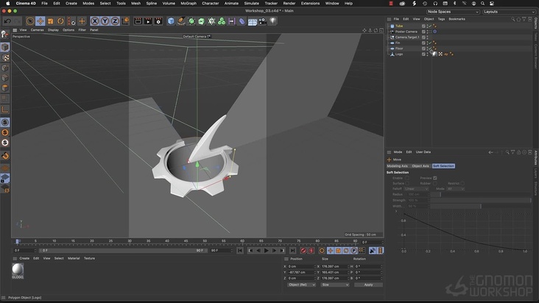Click the Apply button in coordinates panel
This screenshot has width=539, height=303.
click(368, 285)
